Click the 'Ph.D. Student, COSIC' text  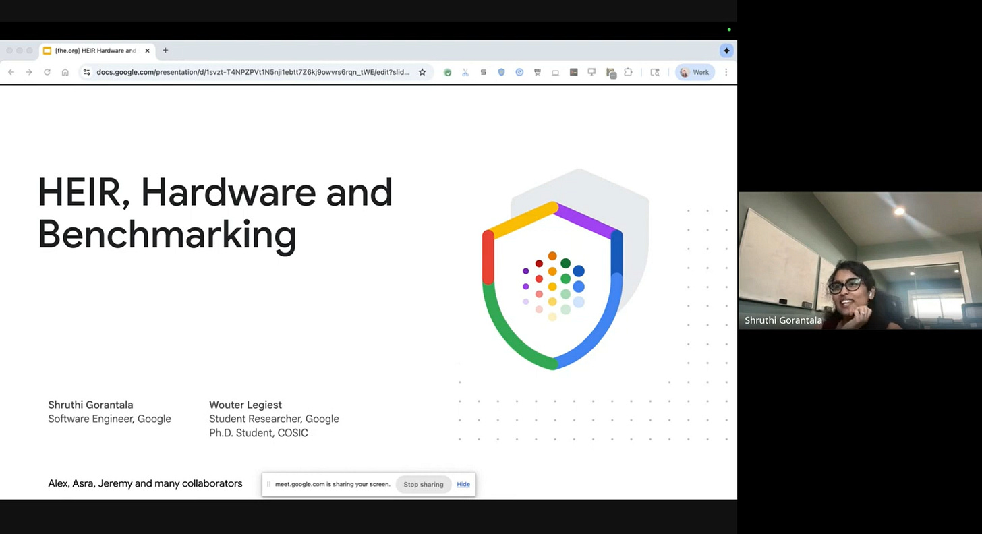tap(258, 433)
